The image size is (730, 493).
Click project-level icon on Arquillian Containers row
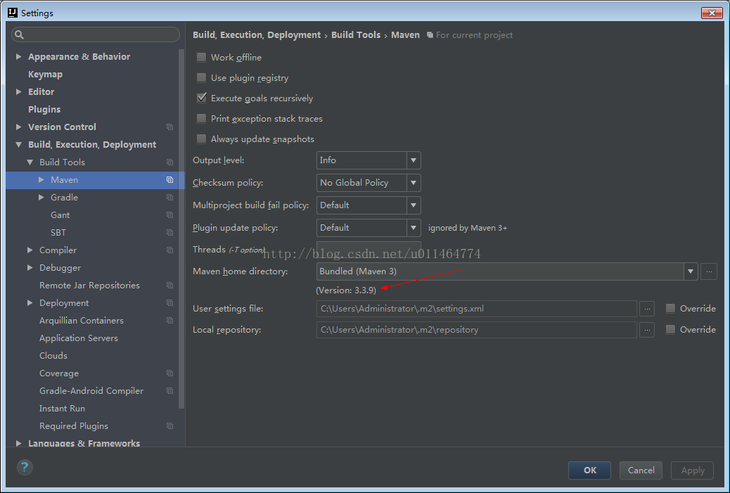[170, 320]
